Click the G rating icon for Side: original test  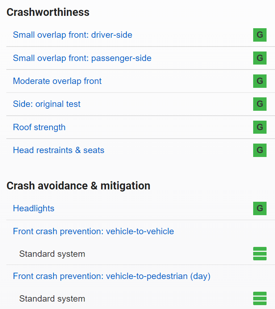click(x=260, y=104)
